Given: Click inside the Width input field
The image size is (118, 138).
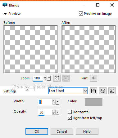Looking at the screenshot, I should click(45, 102).
